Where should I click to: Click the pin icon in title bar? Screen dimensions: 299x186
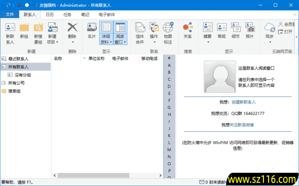point(19,5)
